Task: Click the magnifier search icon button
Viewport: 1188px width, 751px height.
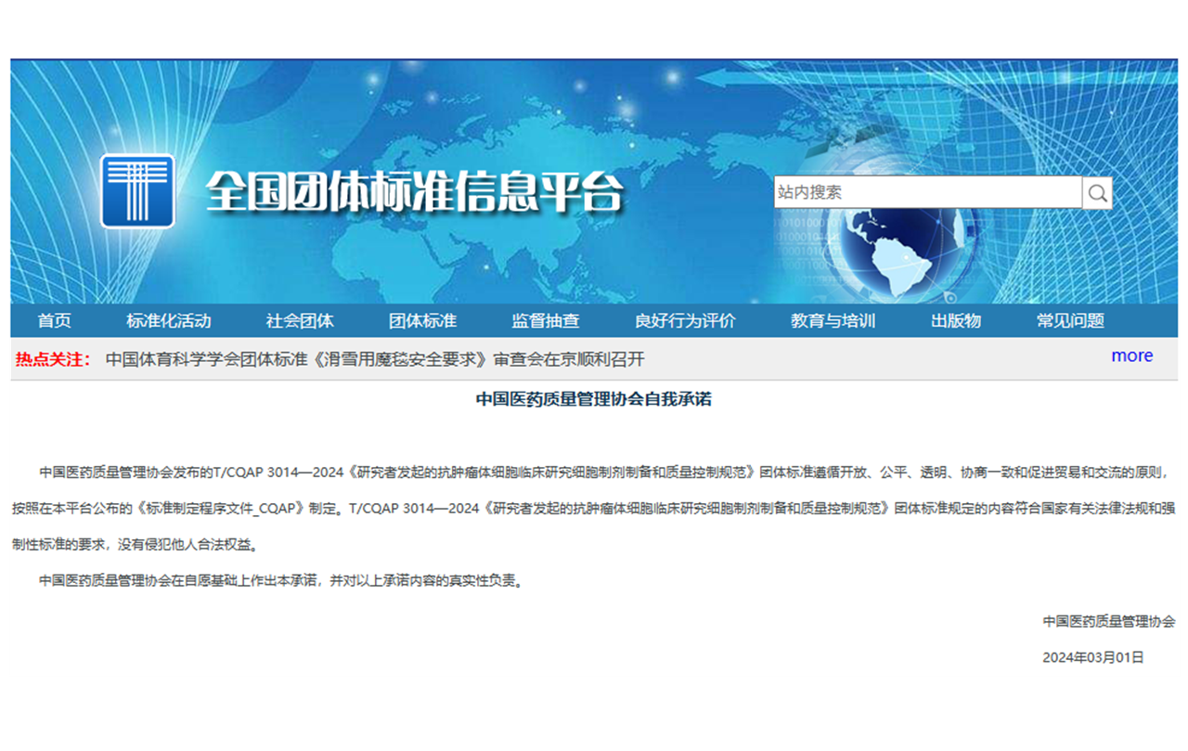Action: click(x=1097, y=193)
